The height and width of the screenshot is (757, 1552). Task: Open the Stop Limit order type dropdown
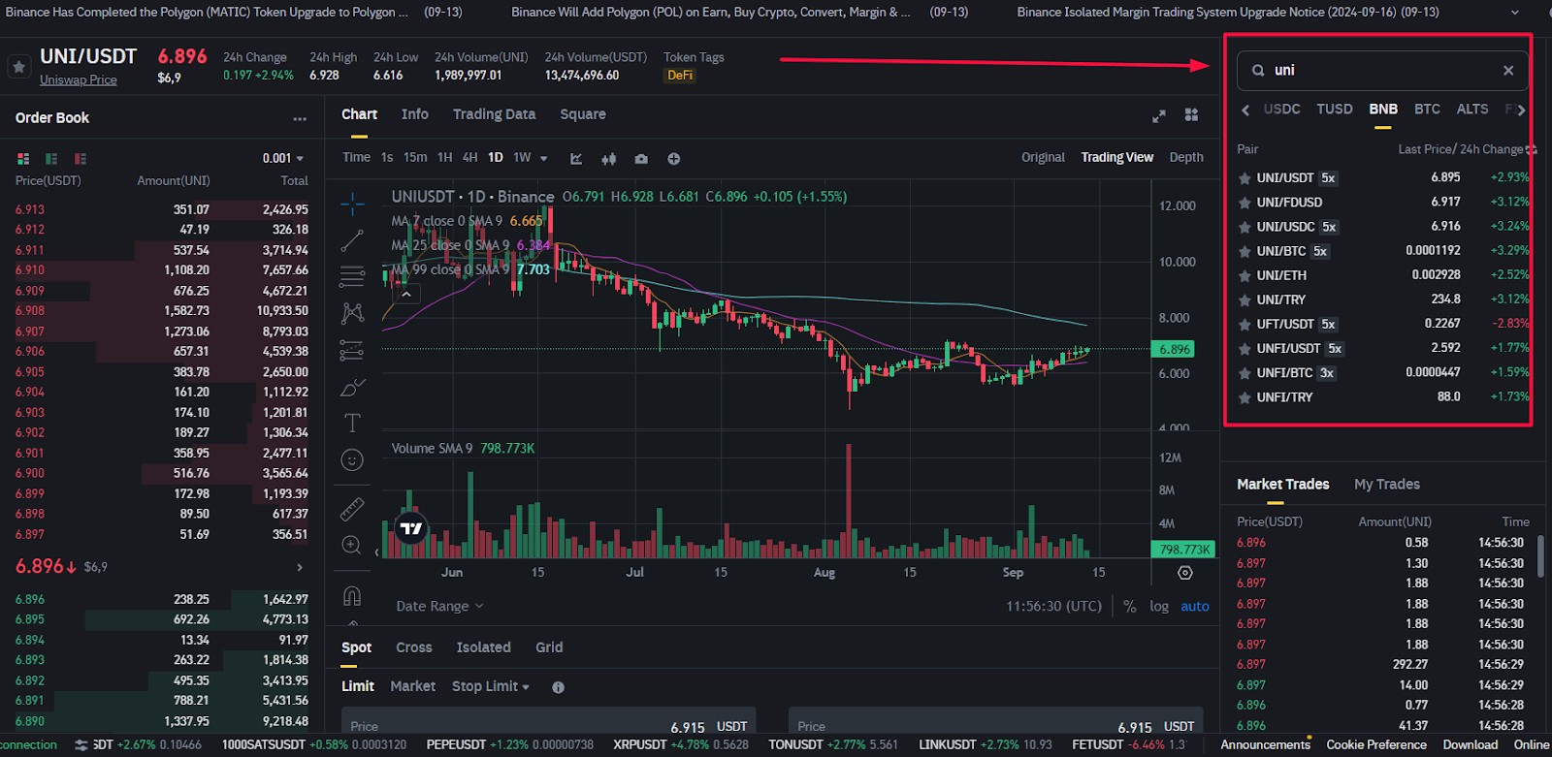pyautogui.click(x=491, y=686)
